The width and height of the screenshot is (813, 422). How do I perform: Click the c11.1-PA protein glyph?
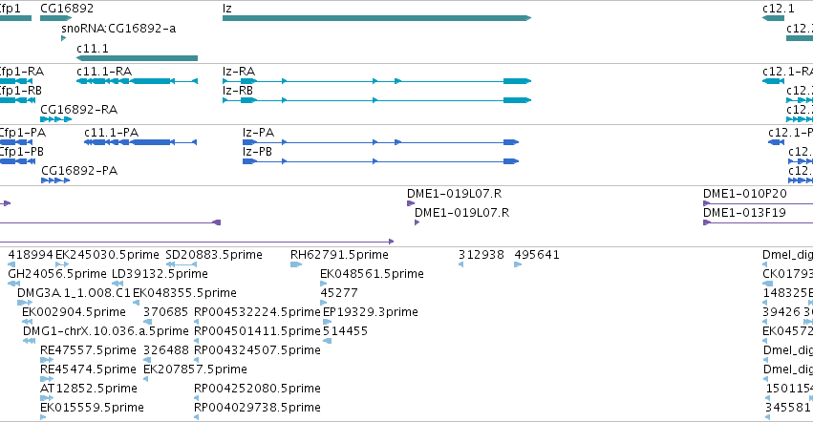pyautogui.click(x=140, y=142)
